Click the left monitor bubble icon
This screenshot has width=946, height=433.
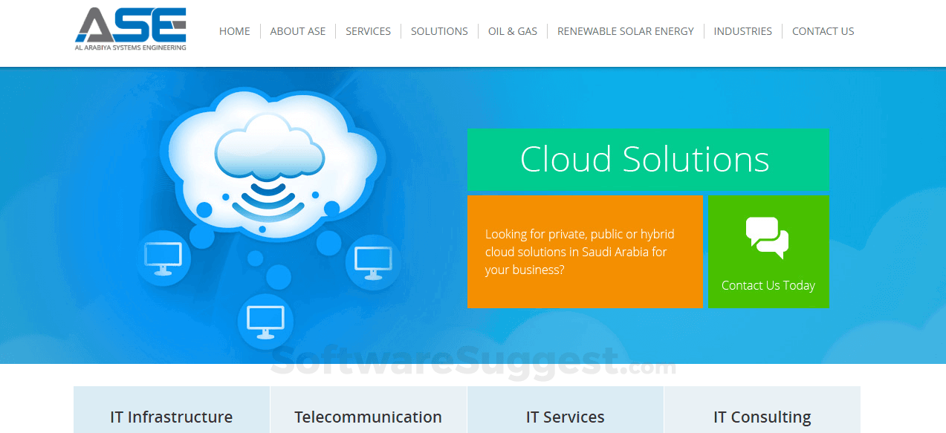pos(163,258)
